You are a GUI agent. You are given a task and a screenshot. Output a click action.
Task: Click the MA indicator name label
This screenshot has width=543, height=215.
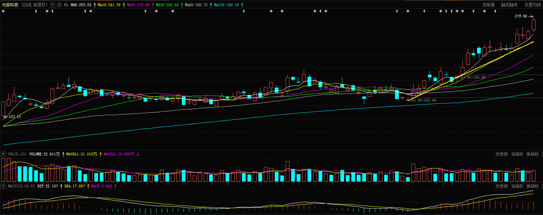[x=66, y=5]
